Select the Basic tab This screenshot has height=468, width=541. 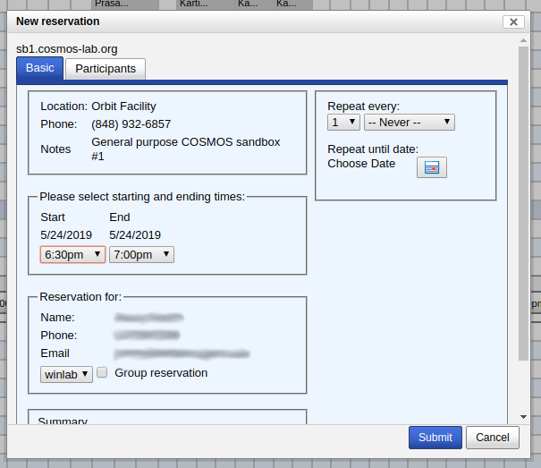(x=39, y=68)
